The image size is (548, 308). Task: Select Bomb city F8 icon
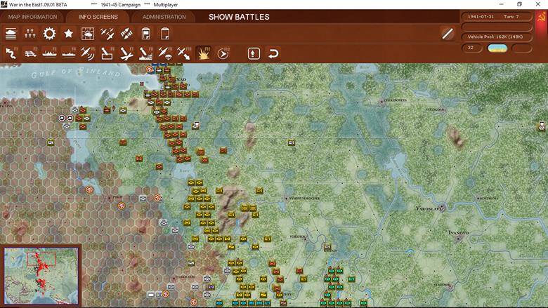(145, 53)
